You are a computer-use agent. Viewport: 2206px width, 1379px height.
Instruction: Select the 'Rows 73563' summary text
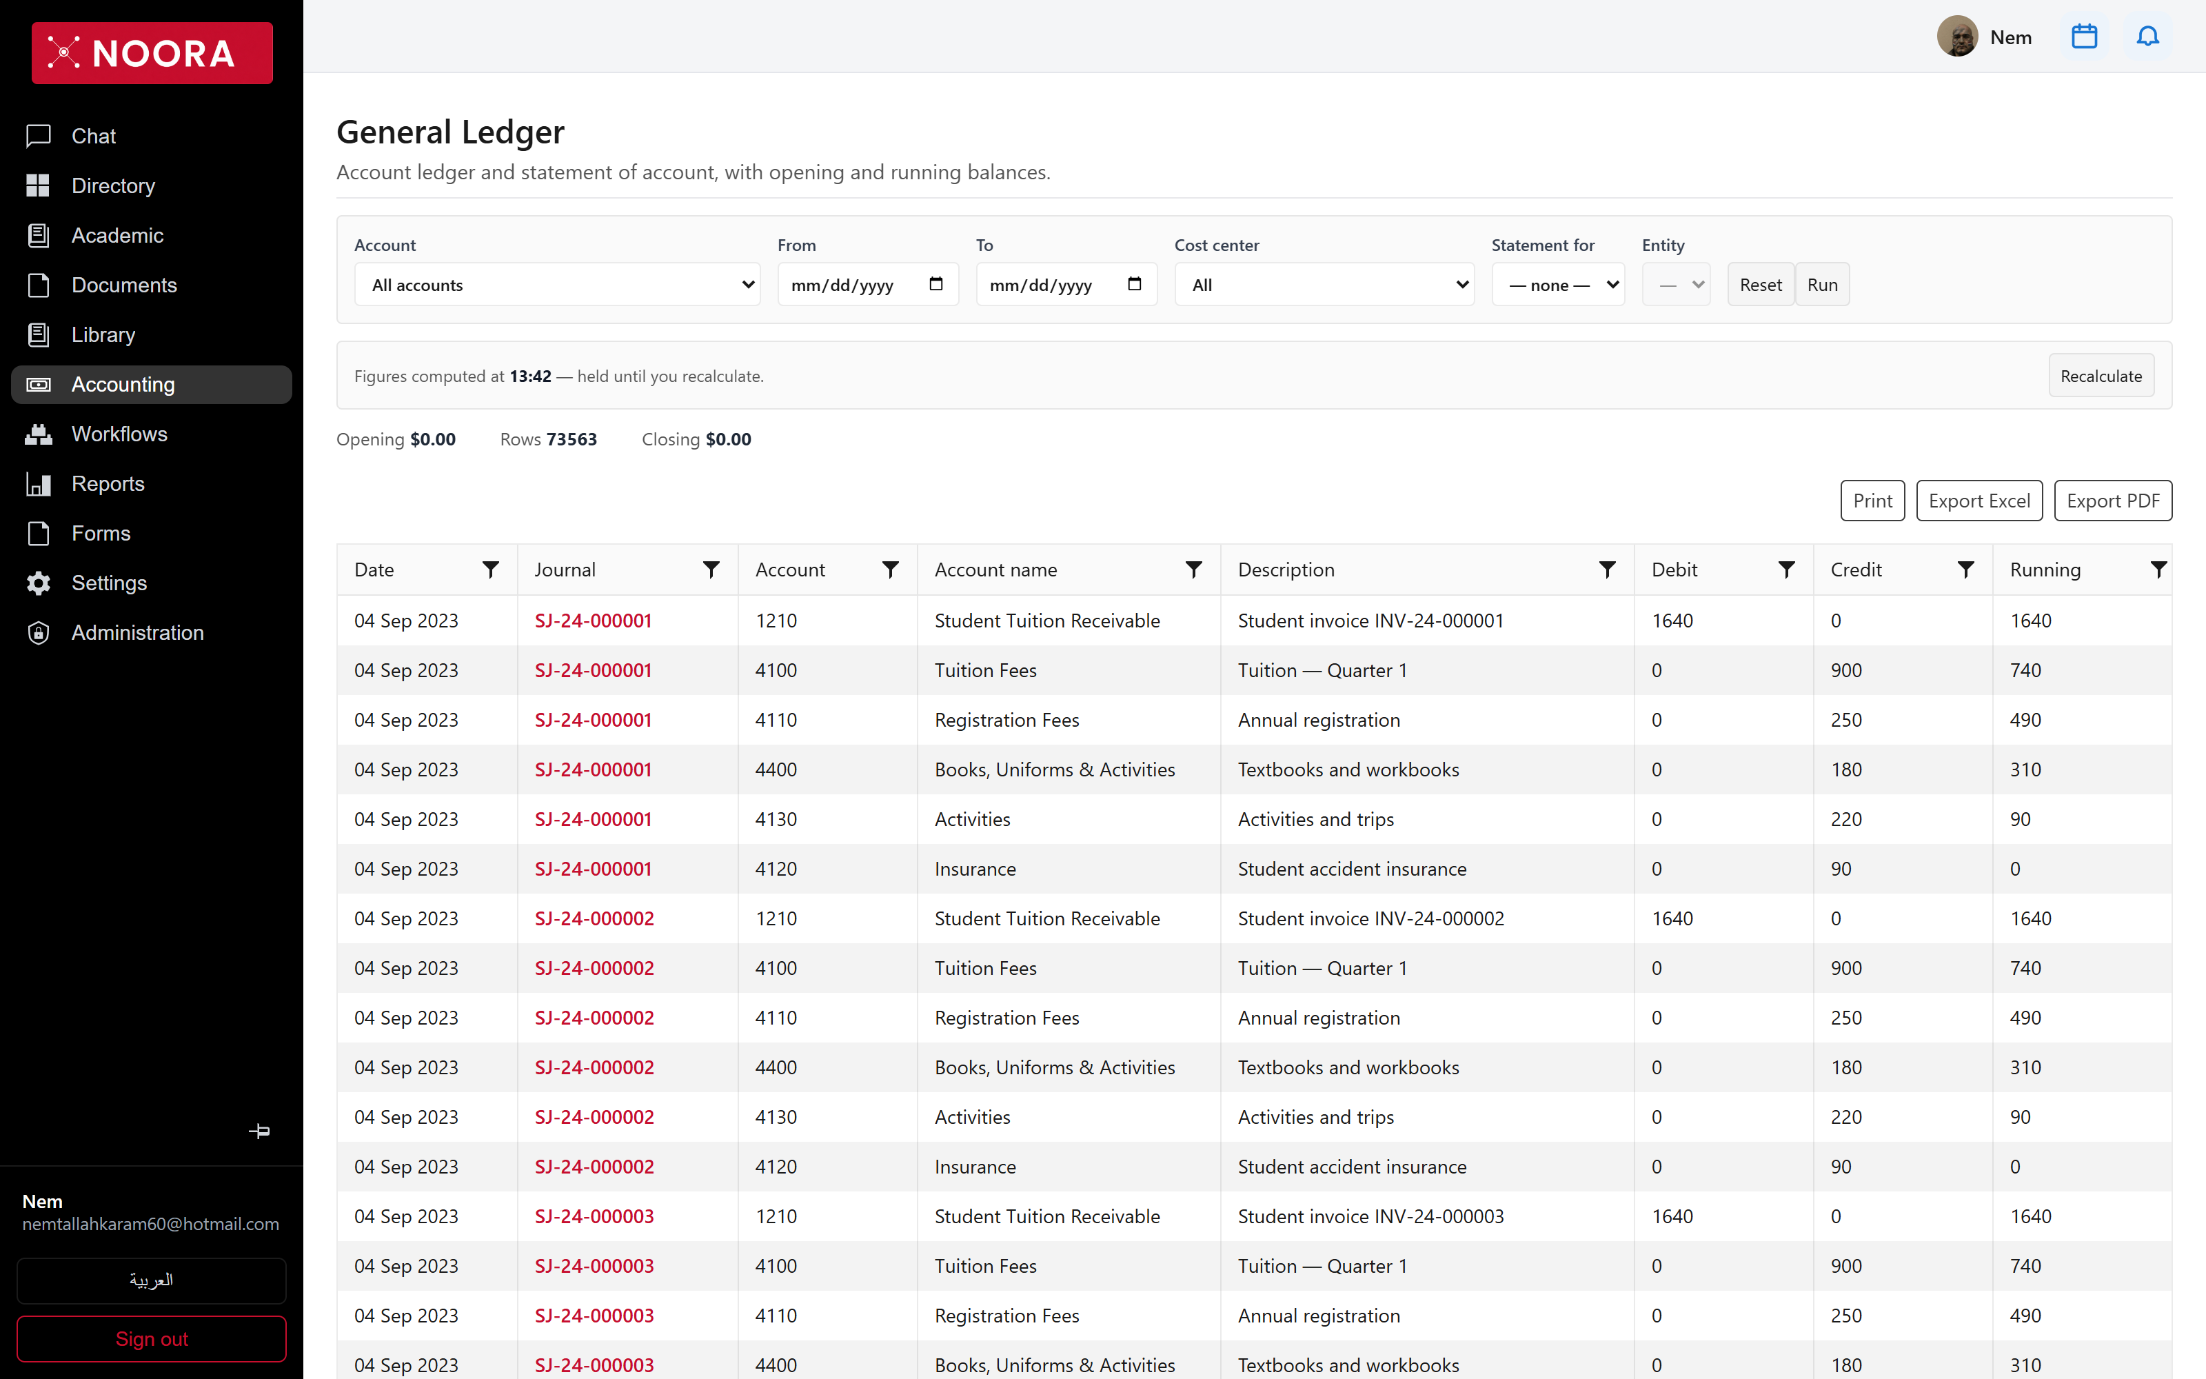click(x=549, y=439)
